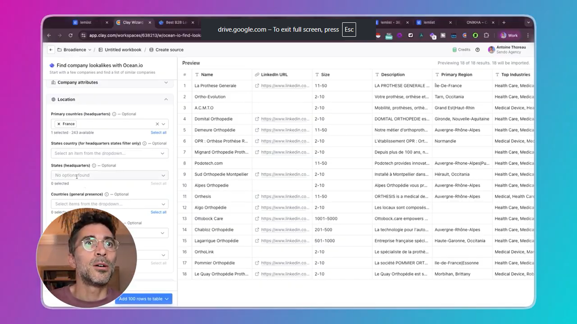
Task: Click Select all under Countries (general presence)
Action: coord(158,212)
